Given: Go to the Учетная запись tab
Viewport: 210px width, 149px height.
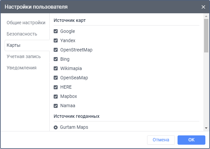Looking at the screenshot, I should tap(24, 56).
